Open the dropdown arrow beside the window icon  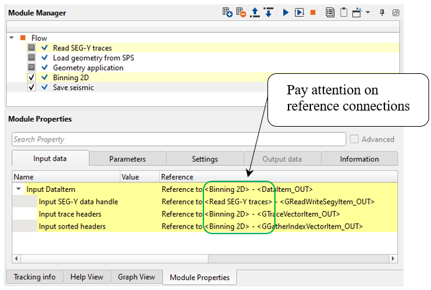[368, 12]
